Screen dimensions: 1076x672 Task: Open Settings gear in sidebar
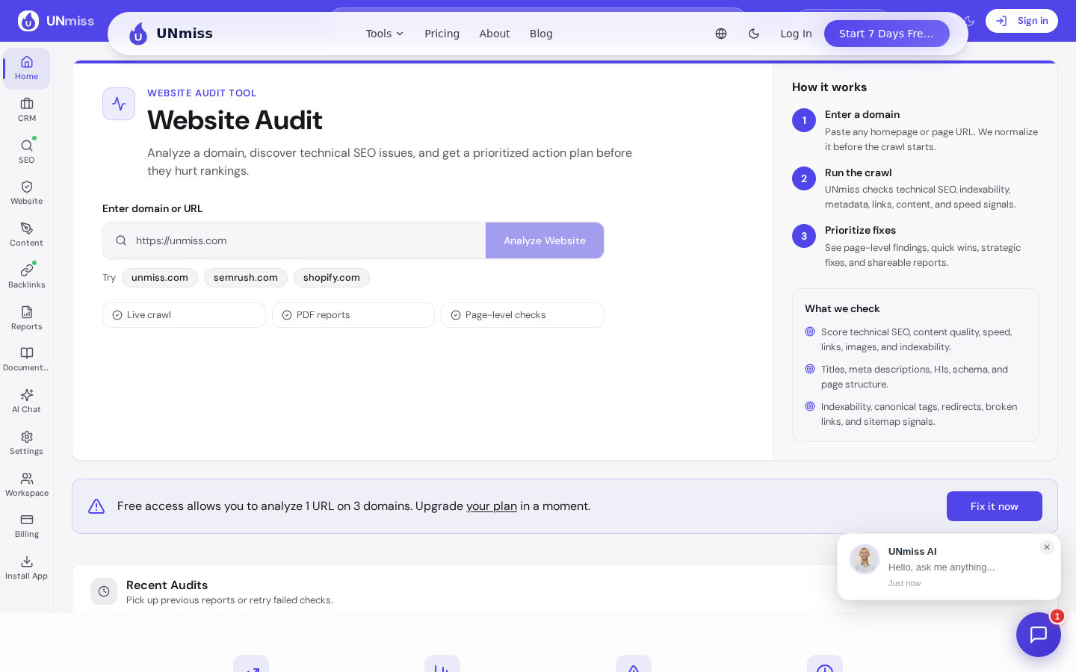27,443
